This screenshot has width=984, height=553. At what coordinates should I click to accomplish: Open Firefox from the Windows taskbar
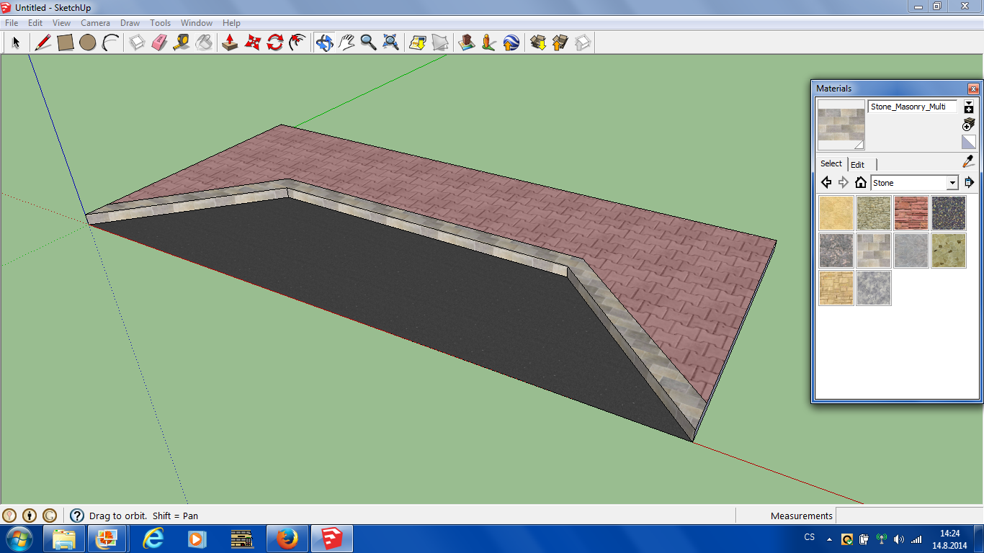pos(287,539)
